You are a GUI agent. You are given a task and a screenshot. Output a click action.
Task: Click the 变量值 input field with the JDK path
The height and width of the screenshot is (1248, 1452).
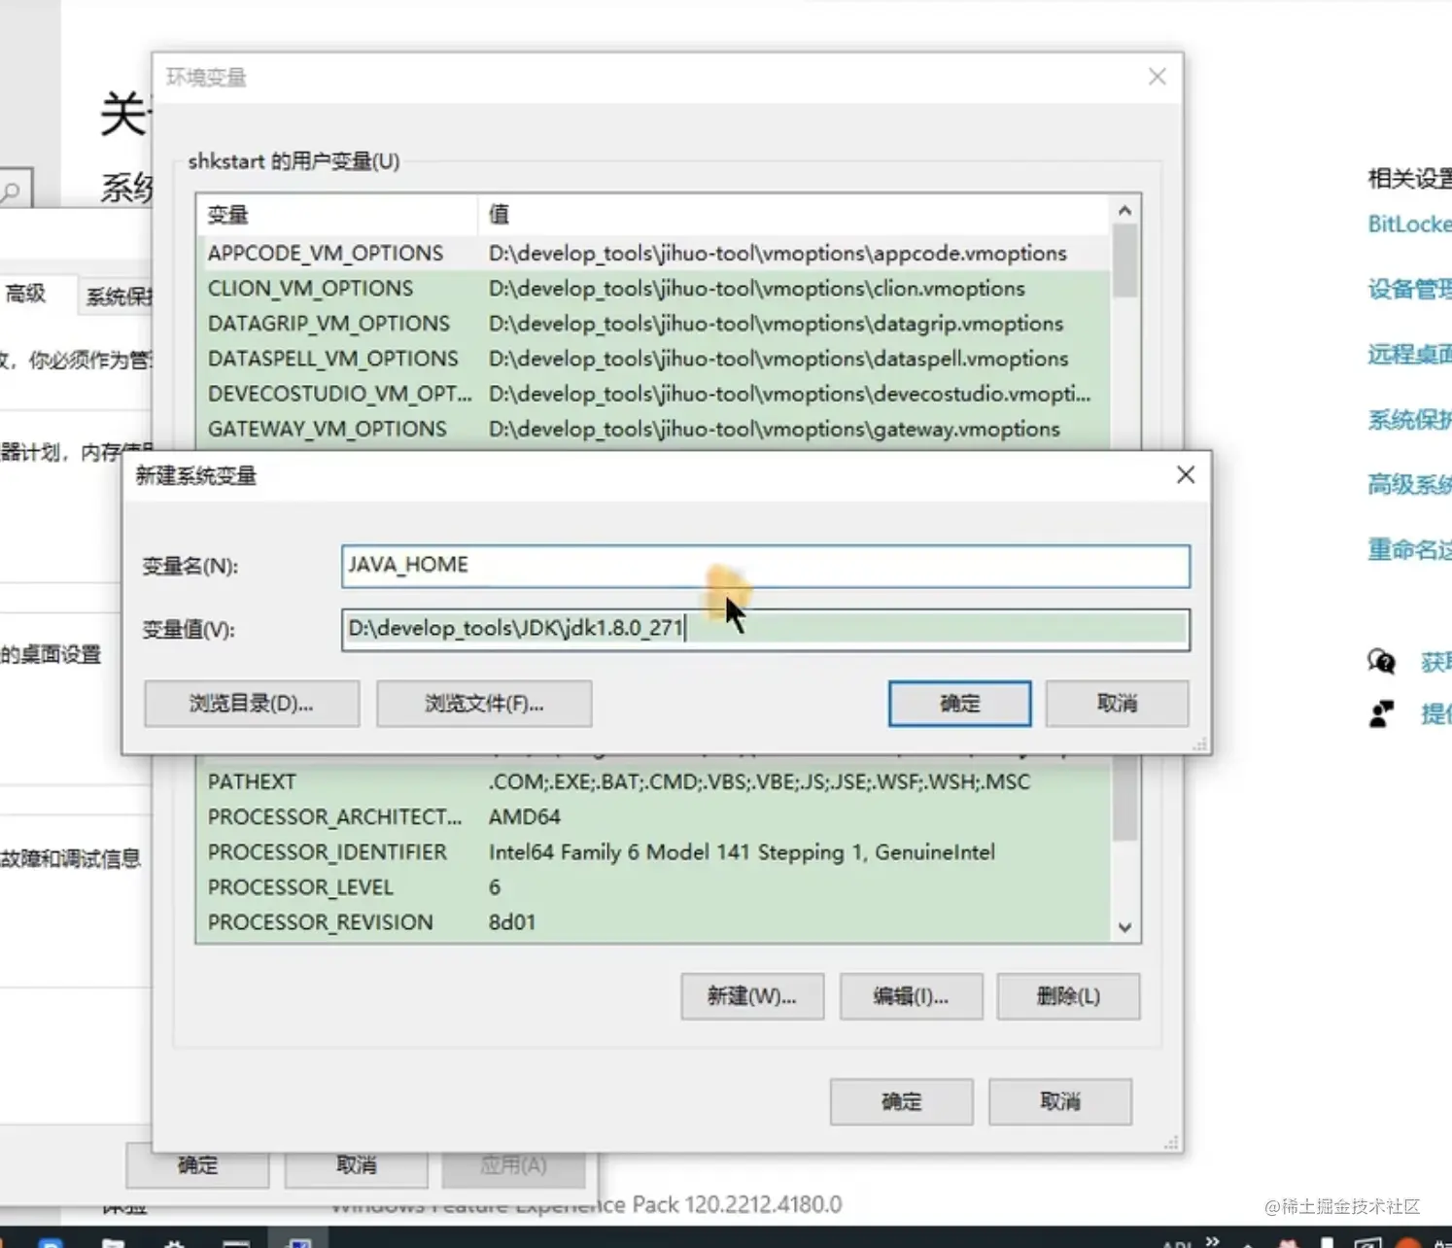[x=765, y=629]
